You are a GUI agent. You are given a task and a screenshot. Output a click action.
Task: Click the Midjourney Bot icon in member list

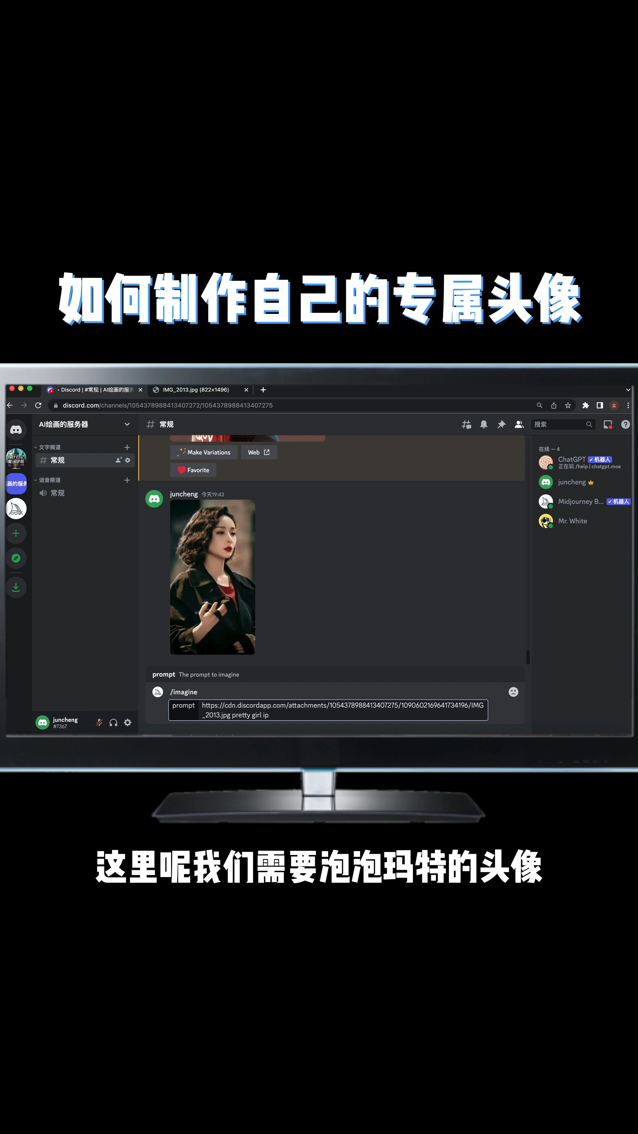(545, 501)
